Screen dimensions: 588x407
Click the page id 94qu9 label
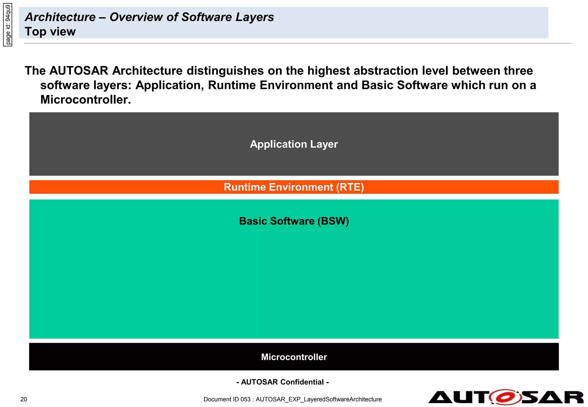click(x=8, y=24)
